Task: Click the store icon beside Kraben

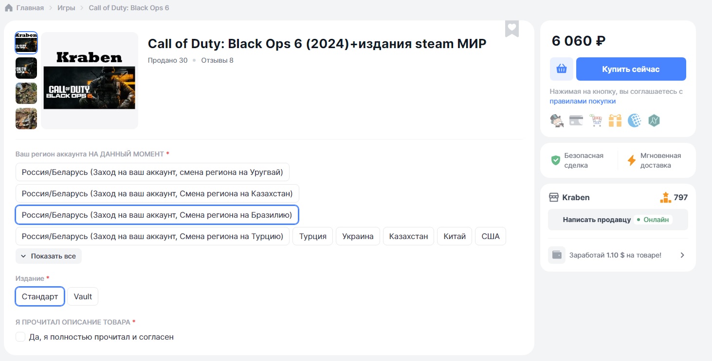Action: 553,197
